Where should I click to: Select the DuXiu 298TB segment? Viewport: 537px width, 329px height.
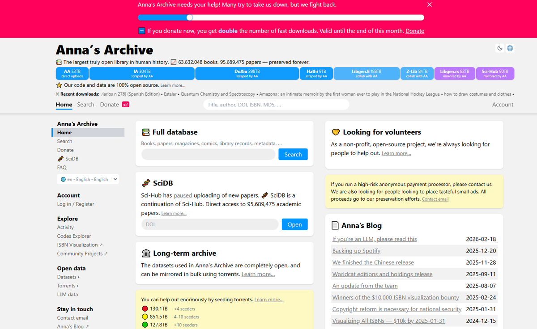(x=247, y=73)
